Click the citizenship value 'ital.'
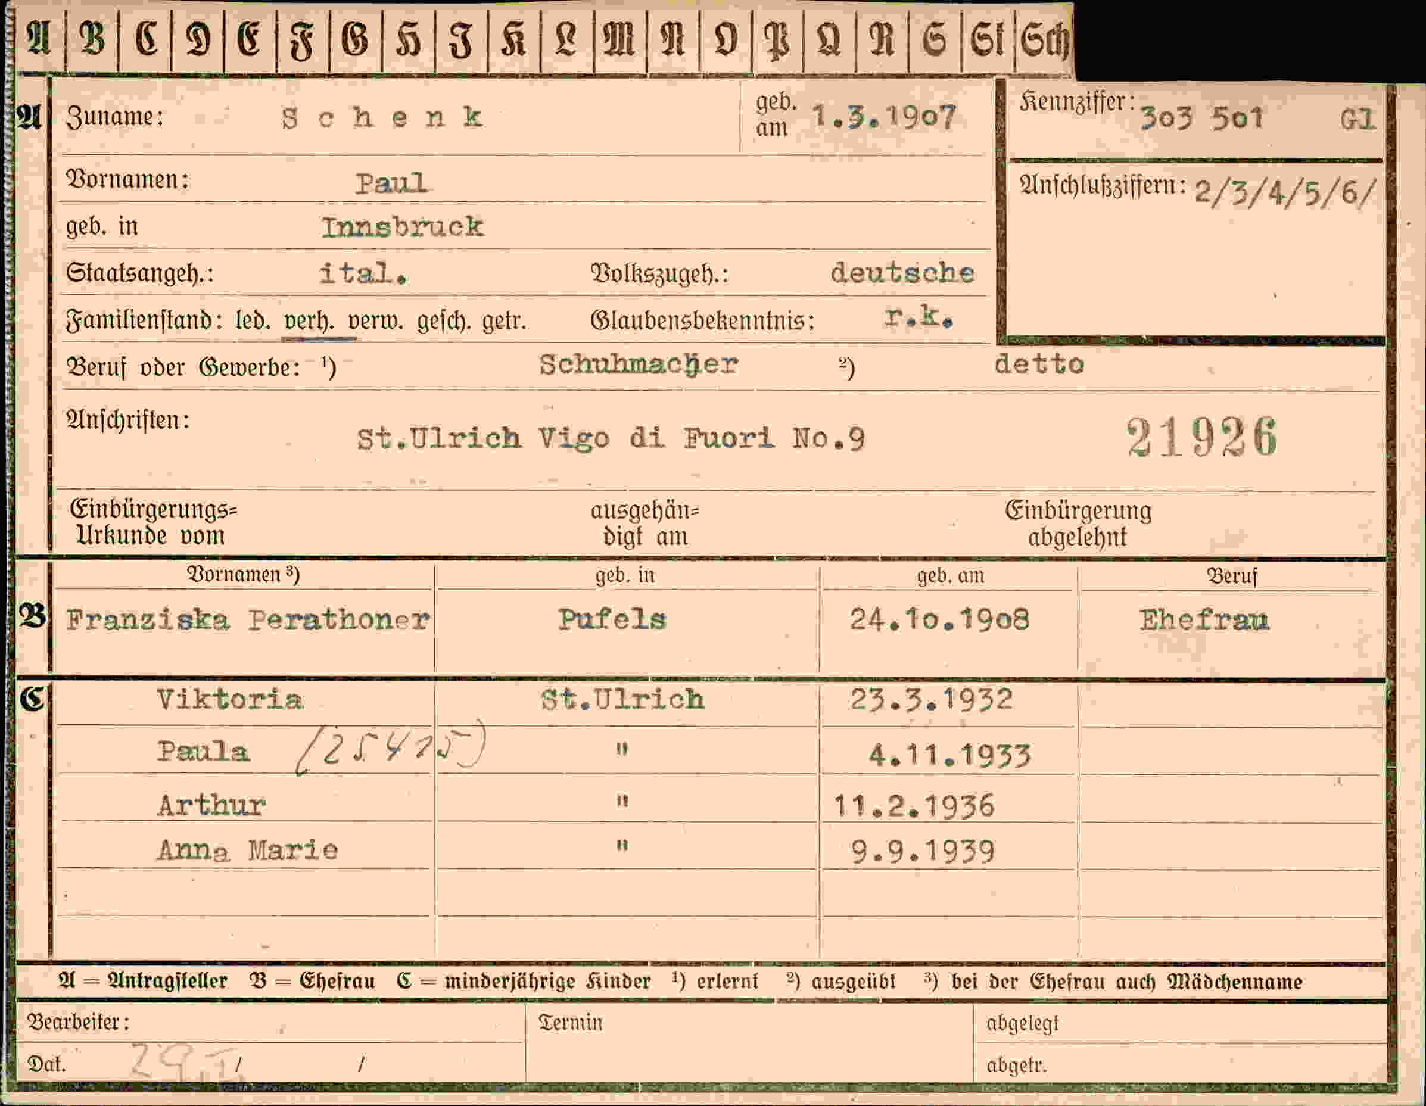 click(363, 273)
